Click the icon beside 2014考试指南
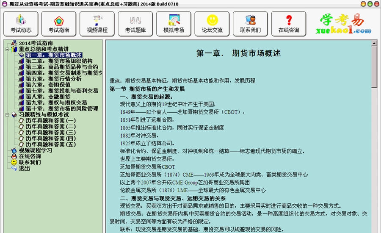Screen dimensions: 381x233 coord(14,43)
